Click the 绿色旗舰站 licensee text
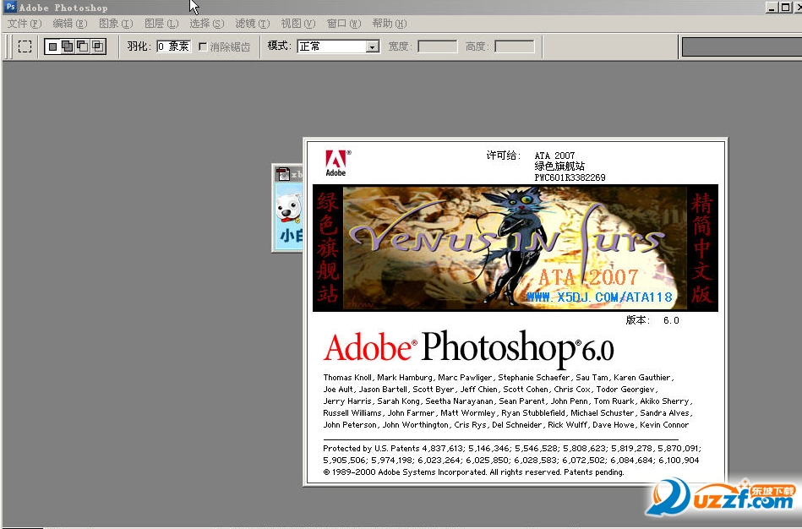 pyautogui.click(x=559, y=166)
